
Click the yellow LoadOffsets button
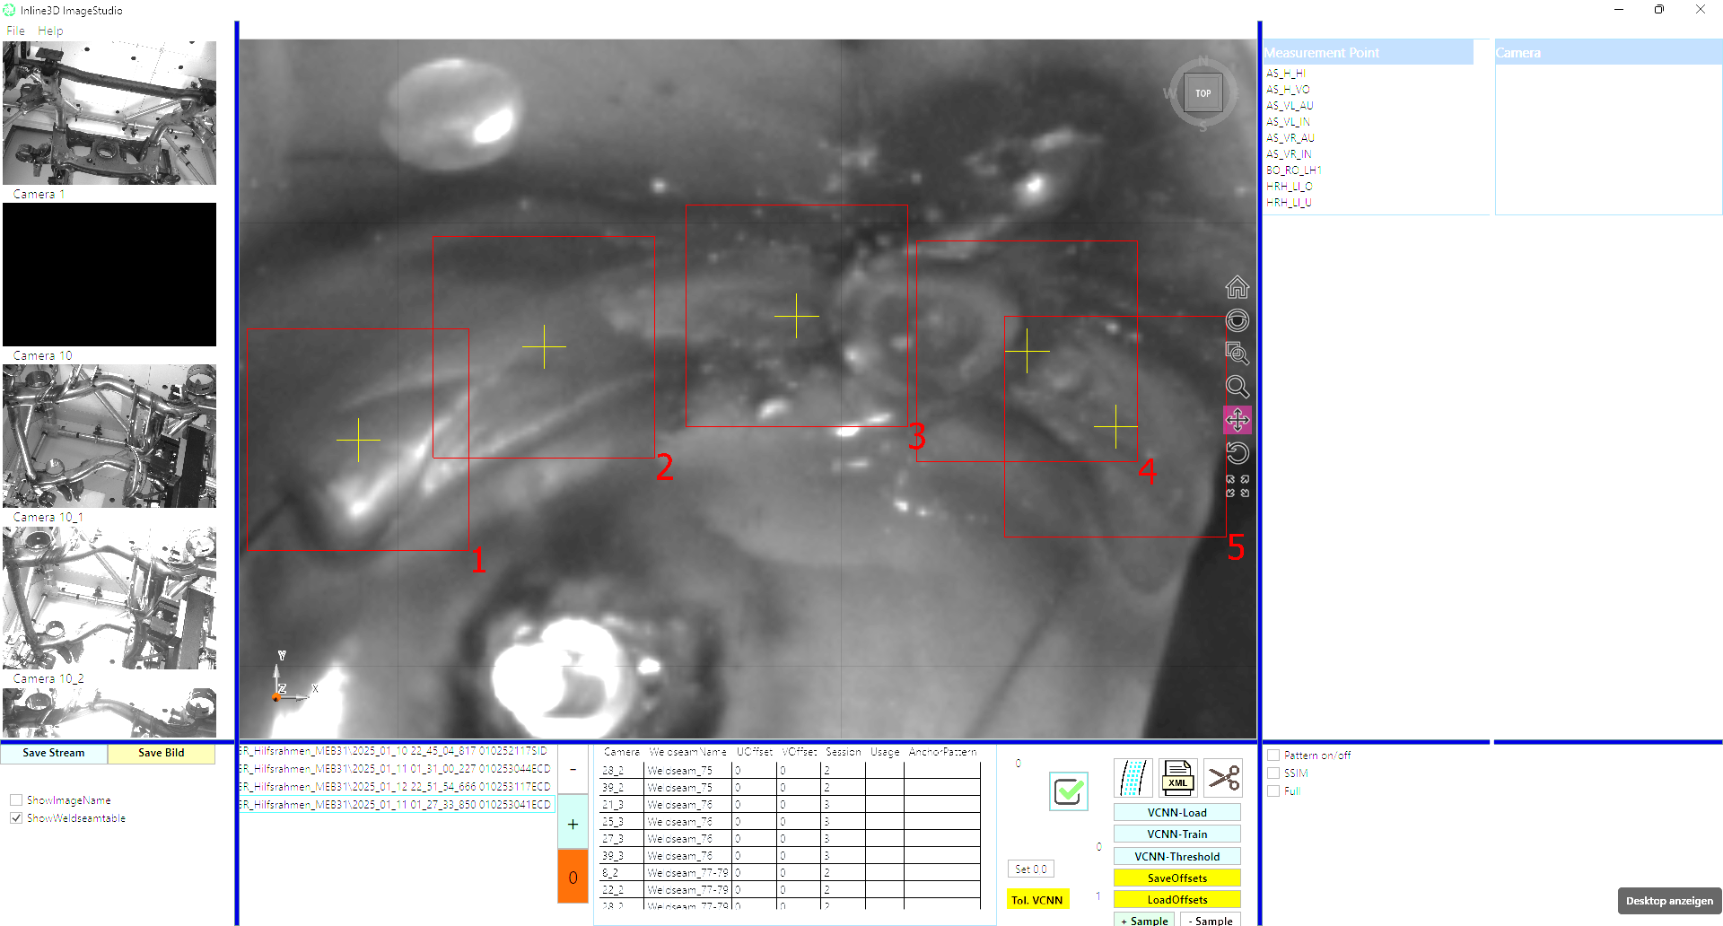(1177, 899)
